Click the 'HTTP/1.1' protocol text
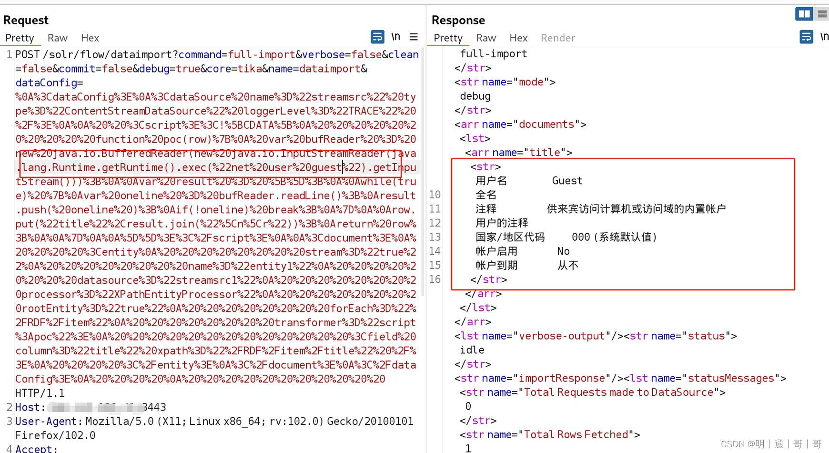 click(x=40, y=393)
